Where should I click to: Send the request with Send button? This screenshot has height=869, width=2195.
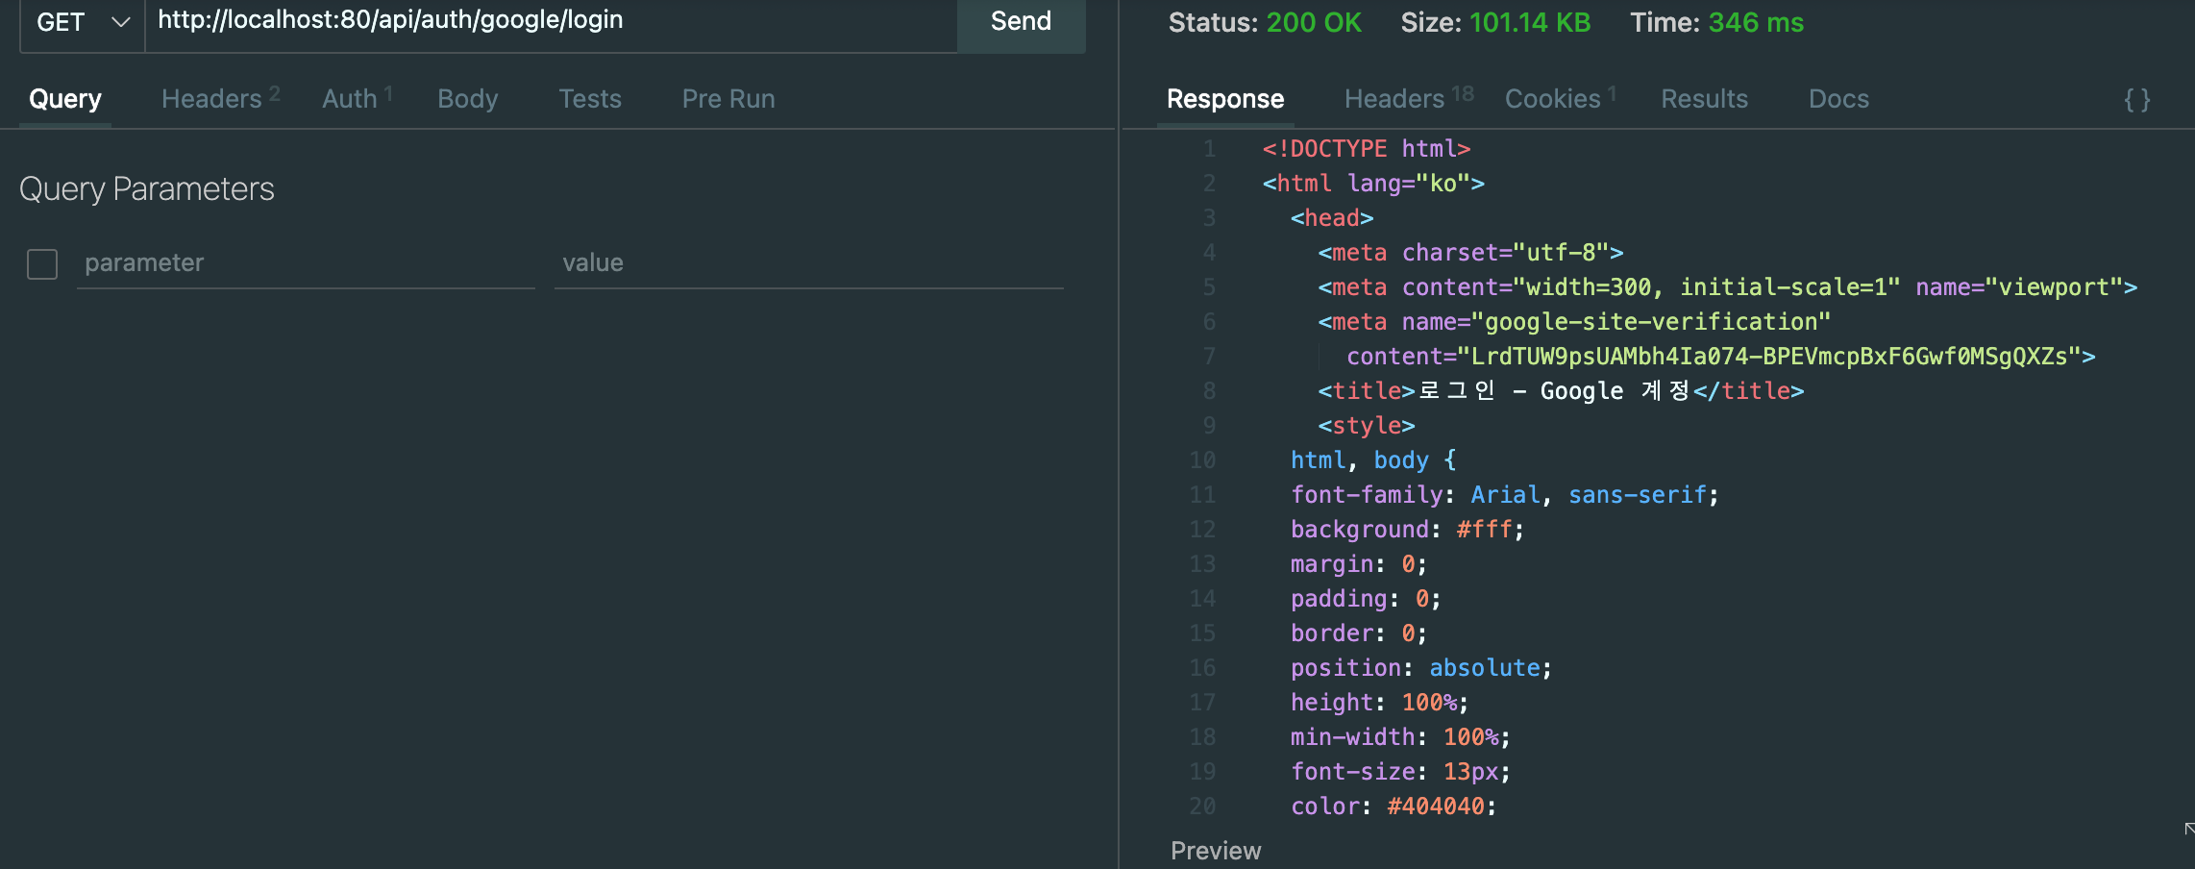[x=1021, y=21]
